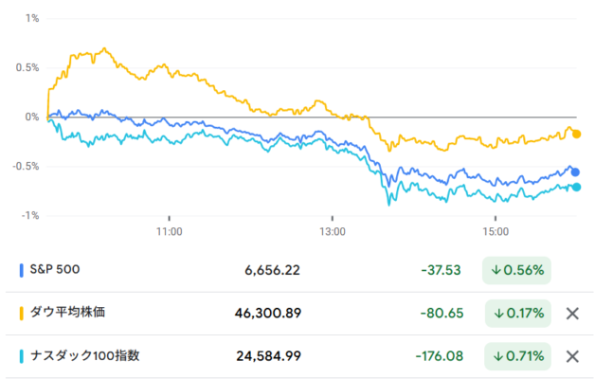Open the ナスダック100指数 index link

(x=85, y=355)
